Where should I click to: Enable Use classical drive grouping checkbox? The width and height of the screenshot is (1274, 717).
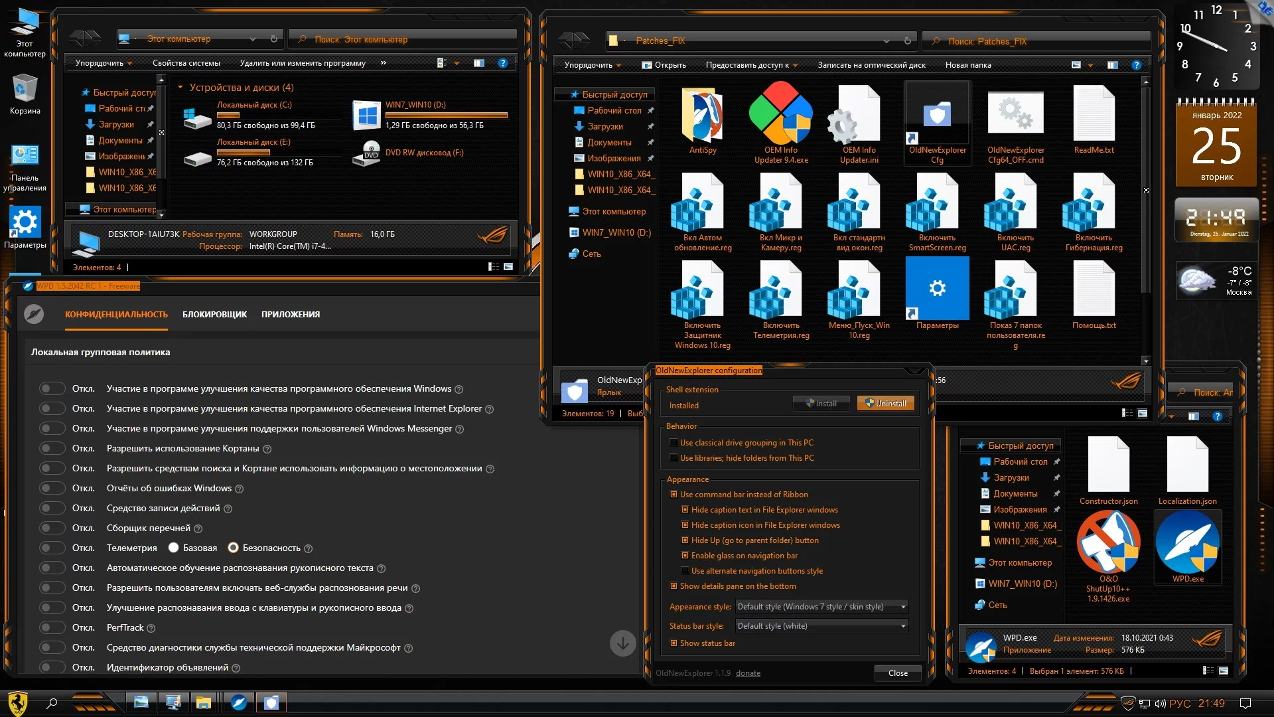[673, 443]
